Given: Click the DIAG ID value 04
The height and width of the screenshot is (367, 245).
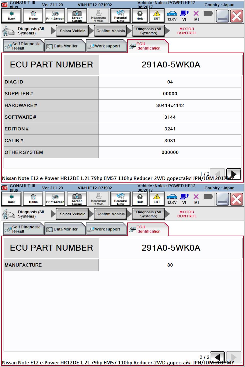Looking at the screenshot, I should pos(170,82).
